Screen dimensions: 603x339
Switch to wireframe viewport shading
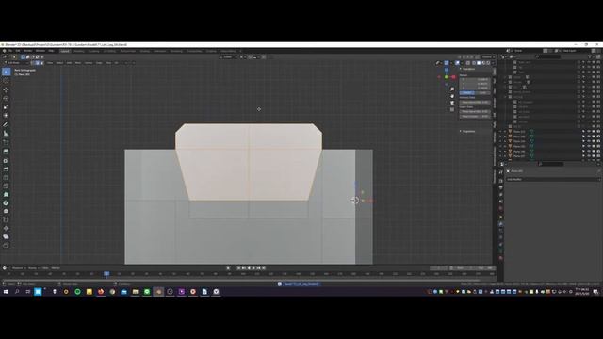pos(474,63)
